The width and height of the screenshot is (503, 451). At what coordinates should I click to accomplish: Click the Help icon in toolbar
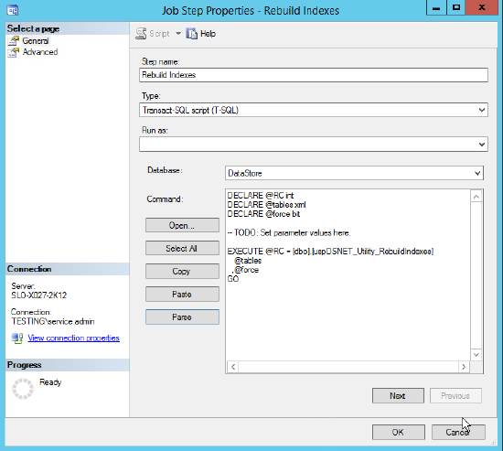click(x=192, y=34)
